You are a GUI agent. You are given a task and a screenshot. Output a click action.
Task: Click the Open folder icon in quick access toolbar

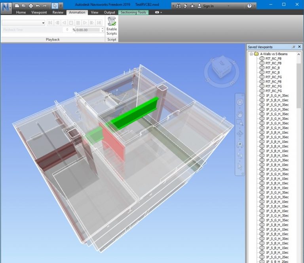[x=24, y=6]
